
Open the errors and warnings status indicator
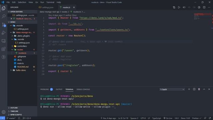[x=27, y=118]
